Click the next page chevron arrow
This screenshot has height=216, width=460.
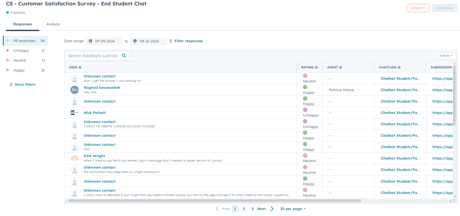point(272,209)
